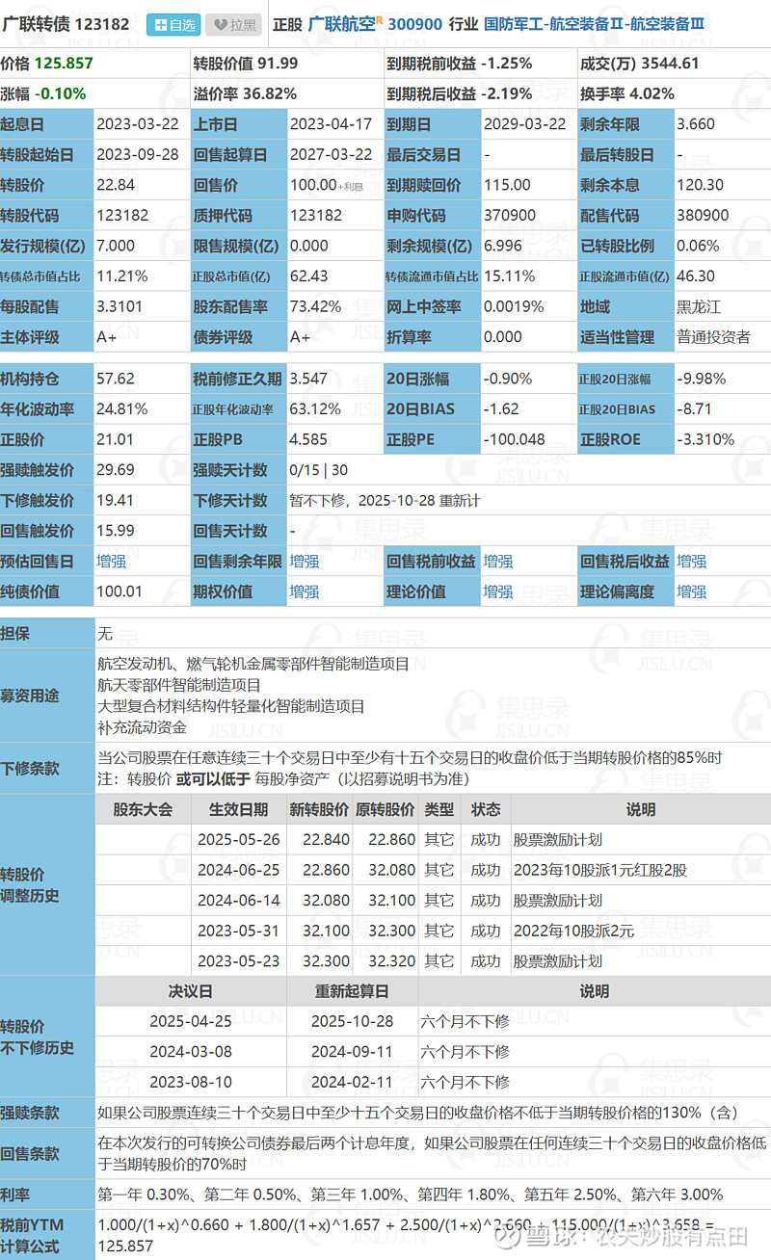
Task: Click 增强 next to 预估回售日
Action: click(x=111, y=561)
